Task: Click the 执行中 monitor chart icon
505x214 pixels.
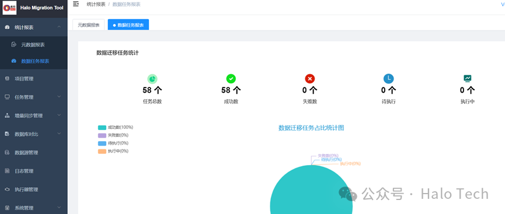Action: pos(467,78)
